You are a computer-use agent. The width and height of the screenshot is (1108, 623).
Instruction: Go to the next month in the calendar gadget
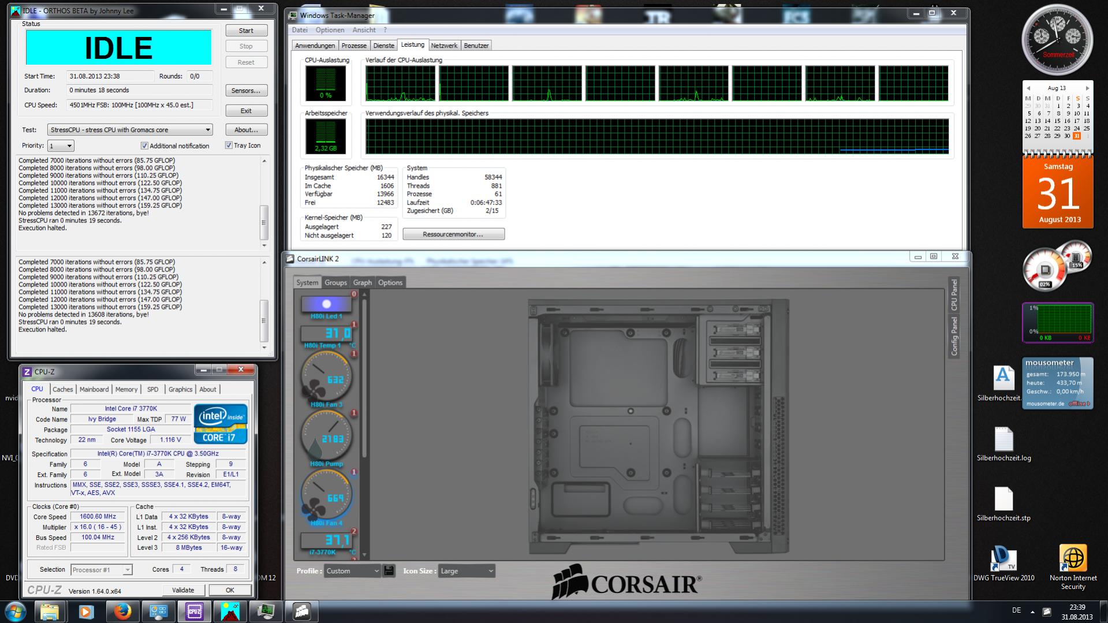click(x=1087, y=88)
